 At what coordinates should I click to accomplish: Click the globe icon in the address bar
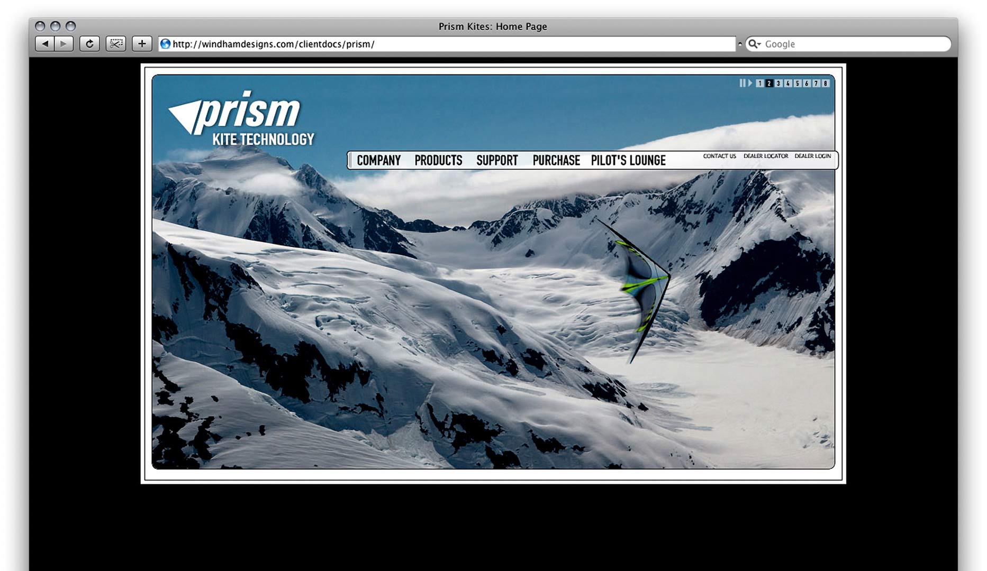pyautogui.click(x=165, y=44)
